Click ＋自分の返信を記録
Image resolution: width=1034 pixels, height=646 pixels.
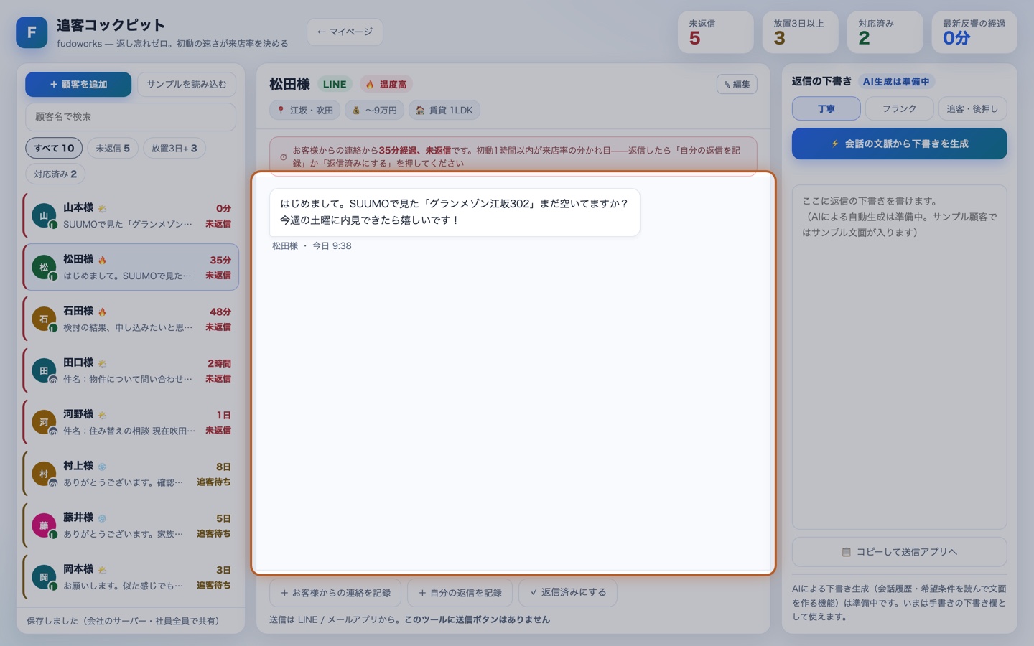point(460,593)
